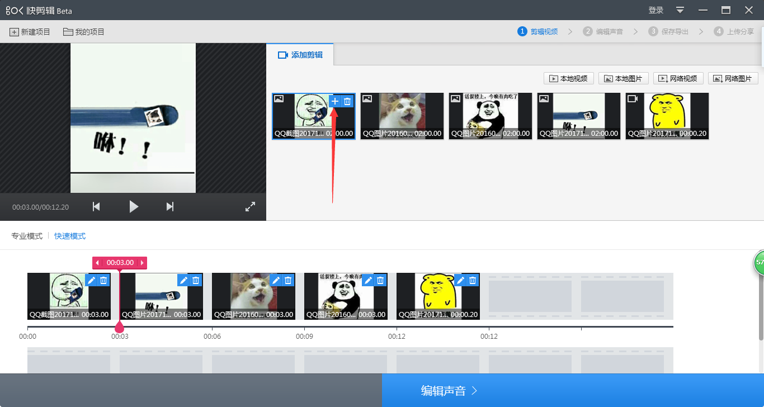Go to step 2 编辑声音
This screenshot has width=764, height=407.
click(603, 31)
